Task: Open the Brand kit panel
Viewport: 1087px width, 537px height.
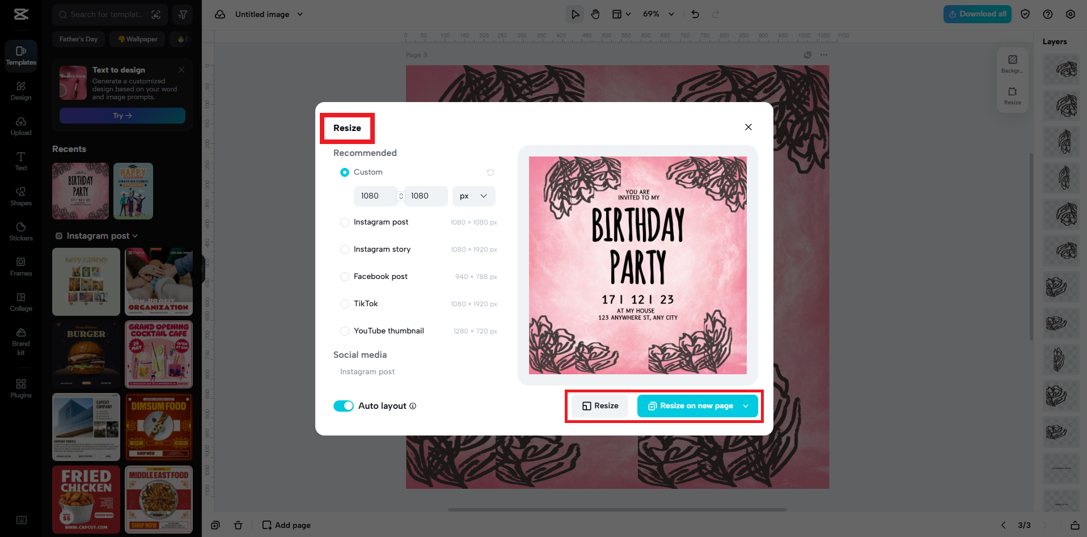Action: [21, 341]
